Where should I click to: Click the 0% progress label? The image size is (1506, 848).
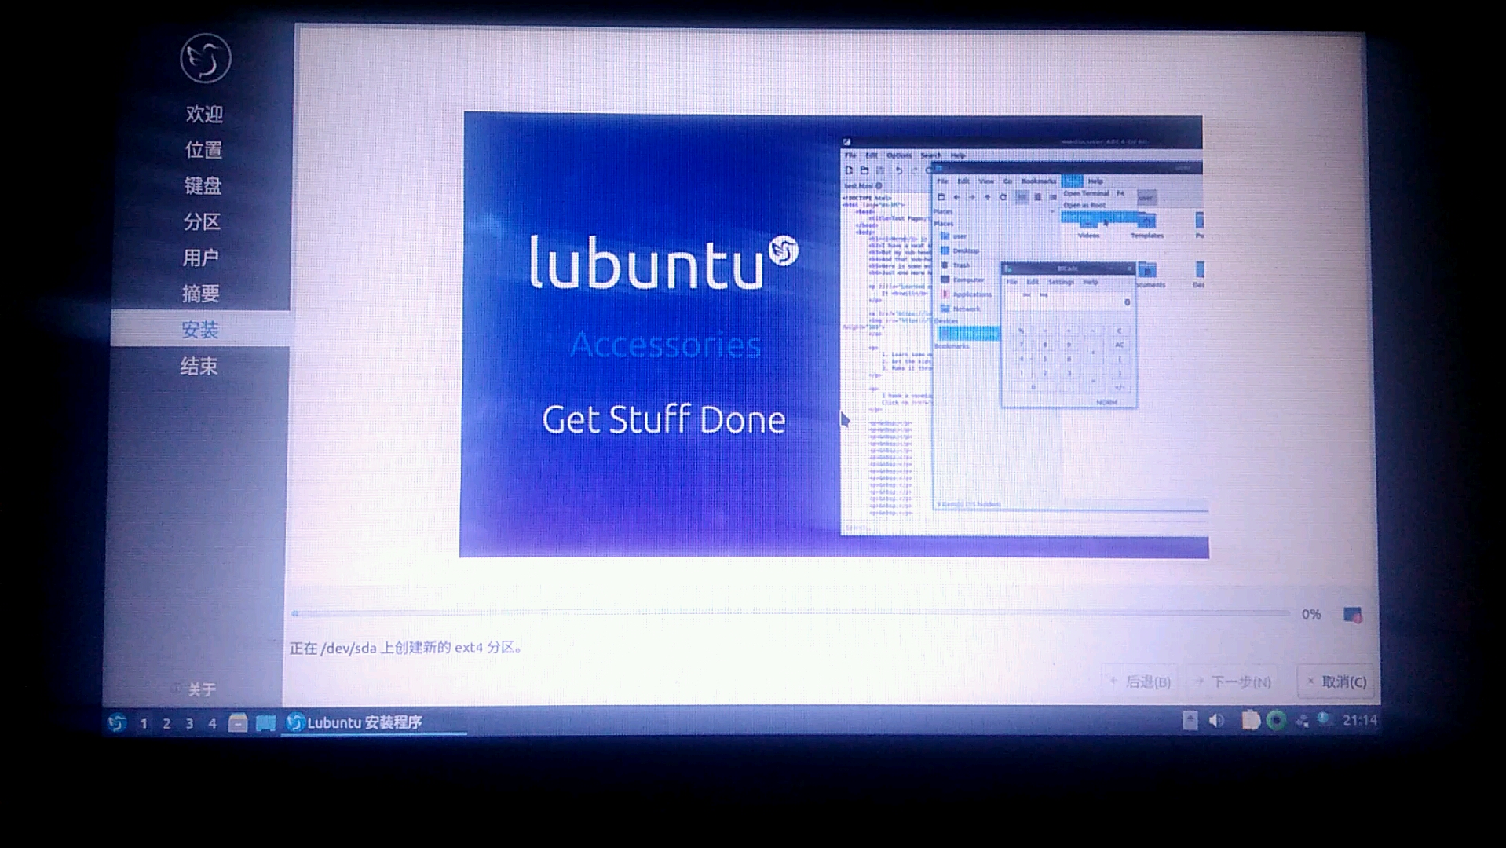1311,614
